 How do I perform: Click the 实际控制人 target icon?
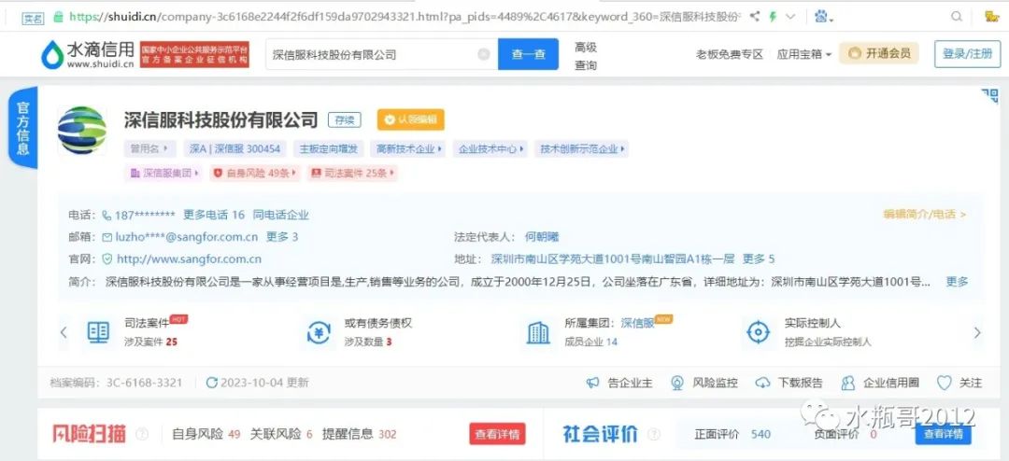click(x=758, y=332)
